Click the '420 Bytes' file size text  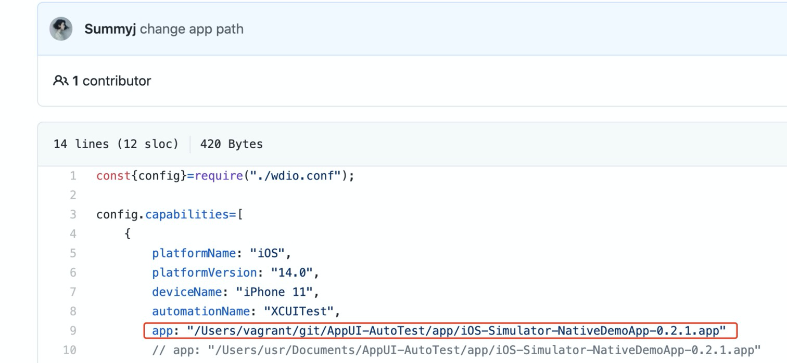click(231, 144)
